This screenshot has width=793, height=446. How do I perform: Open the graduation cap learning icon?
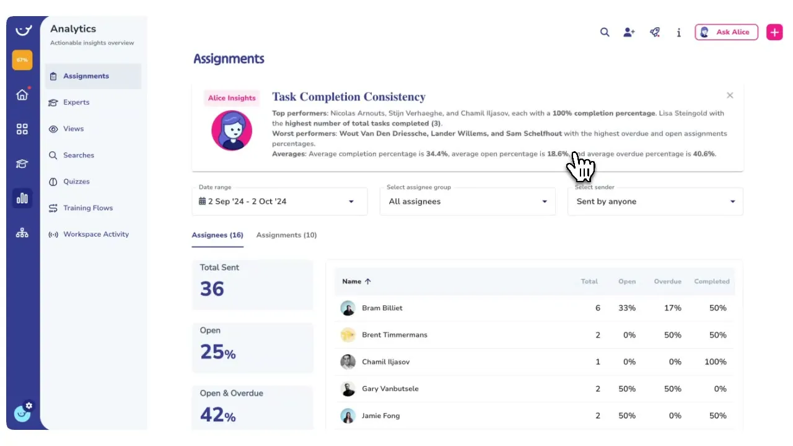tap(22, 164)
